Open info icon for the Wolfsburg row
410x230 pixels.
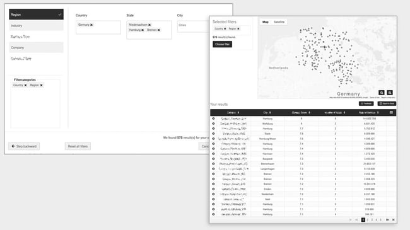pos(213,124)
